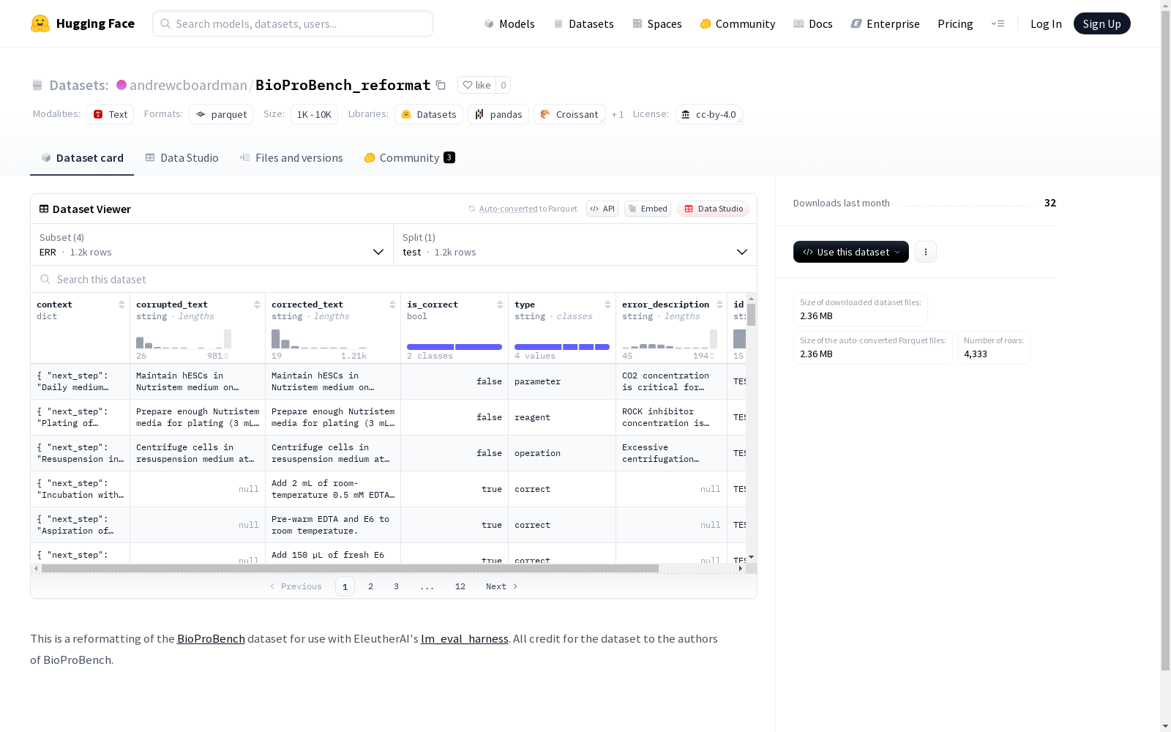Viewport: 1171px width, 732px height.
Task: Open Community in top navigation
Action: coord(738,23)
